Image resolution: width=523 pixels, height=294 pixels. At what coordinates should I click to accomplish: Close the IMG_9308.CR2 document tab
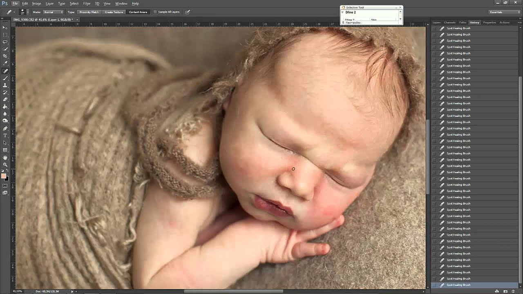77,19
